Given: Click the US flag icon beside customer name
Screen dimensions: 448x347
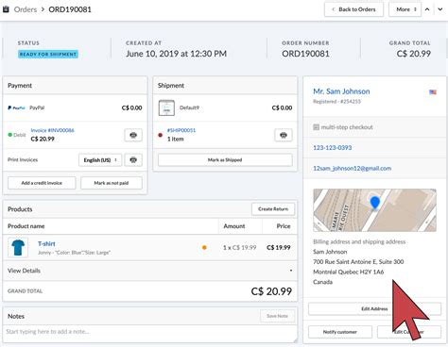Looking at the screenshot, I should click(433, 92).
